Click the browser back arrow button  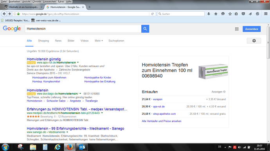4,14
